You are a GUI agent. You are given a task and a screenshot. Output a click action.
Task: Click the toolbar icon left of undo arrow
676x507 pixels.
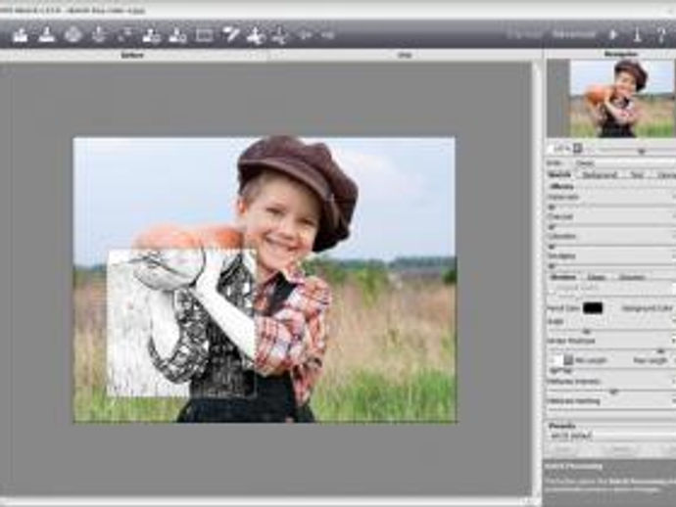[280, 35]
